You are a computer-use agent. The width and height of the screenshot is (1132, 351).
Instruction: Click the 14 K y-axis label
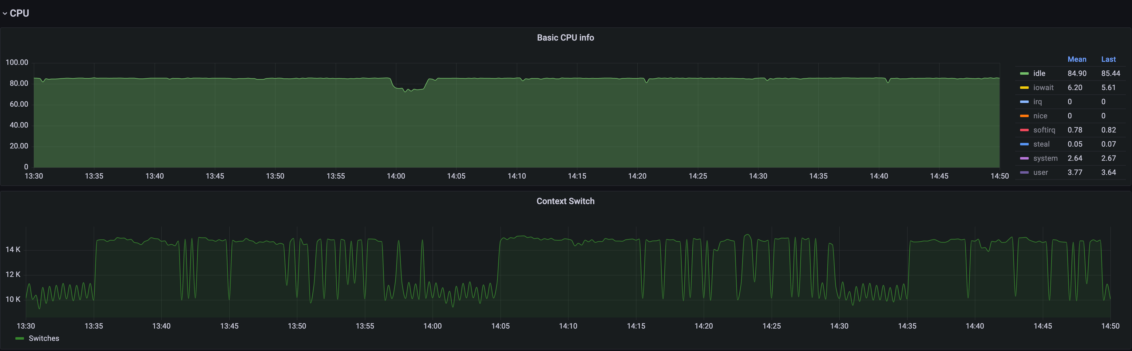pos(13,250)
